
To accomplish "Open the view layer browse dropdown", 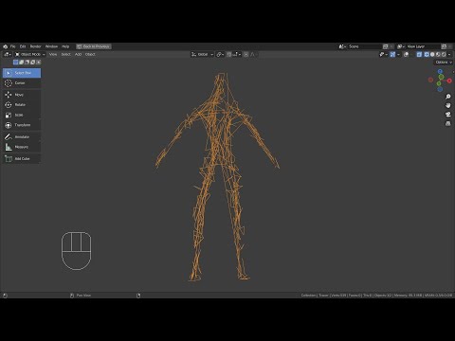I will click(x=401, y=46).
